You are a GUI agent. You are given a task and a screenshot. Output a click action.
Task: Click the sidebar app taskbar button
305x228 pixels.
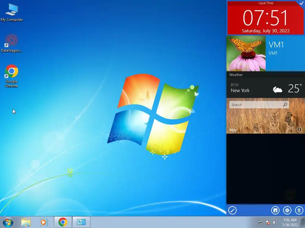pos(81,222)
